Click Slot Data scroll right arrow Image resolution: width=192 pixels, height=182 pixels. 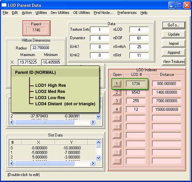click(93, 163)
